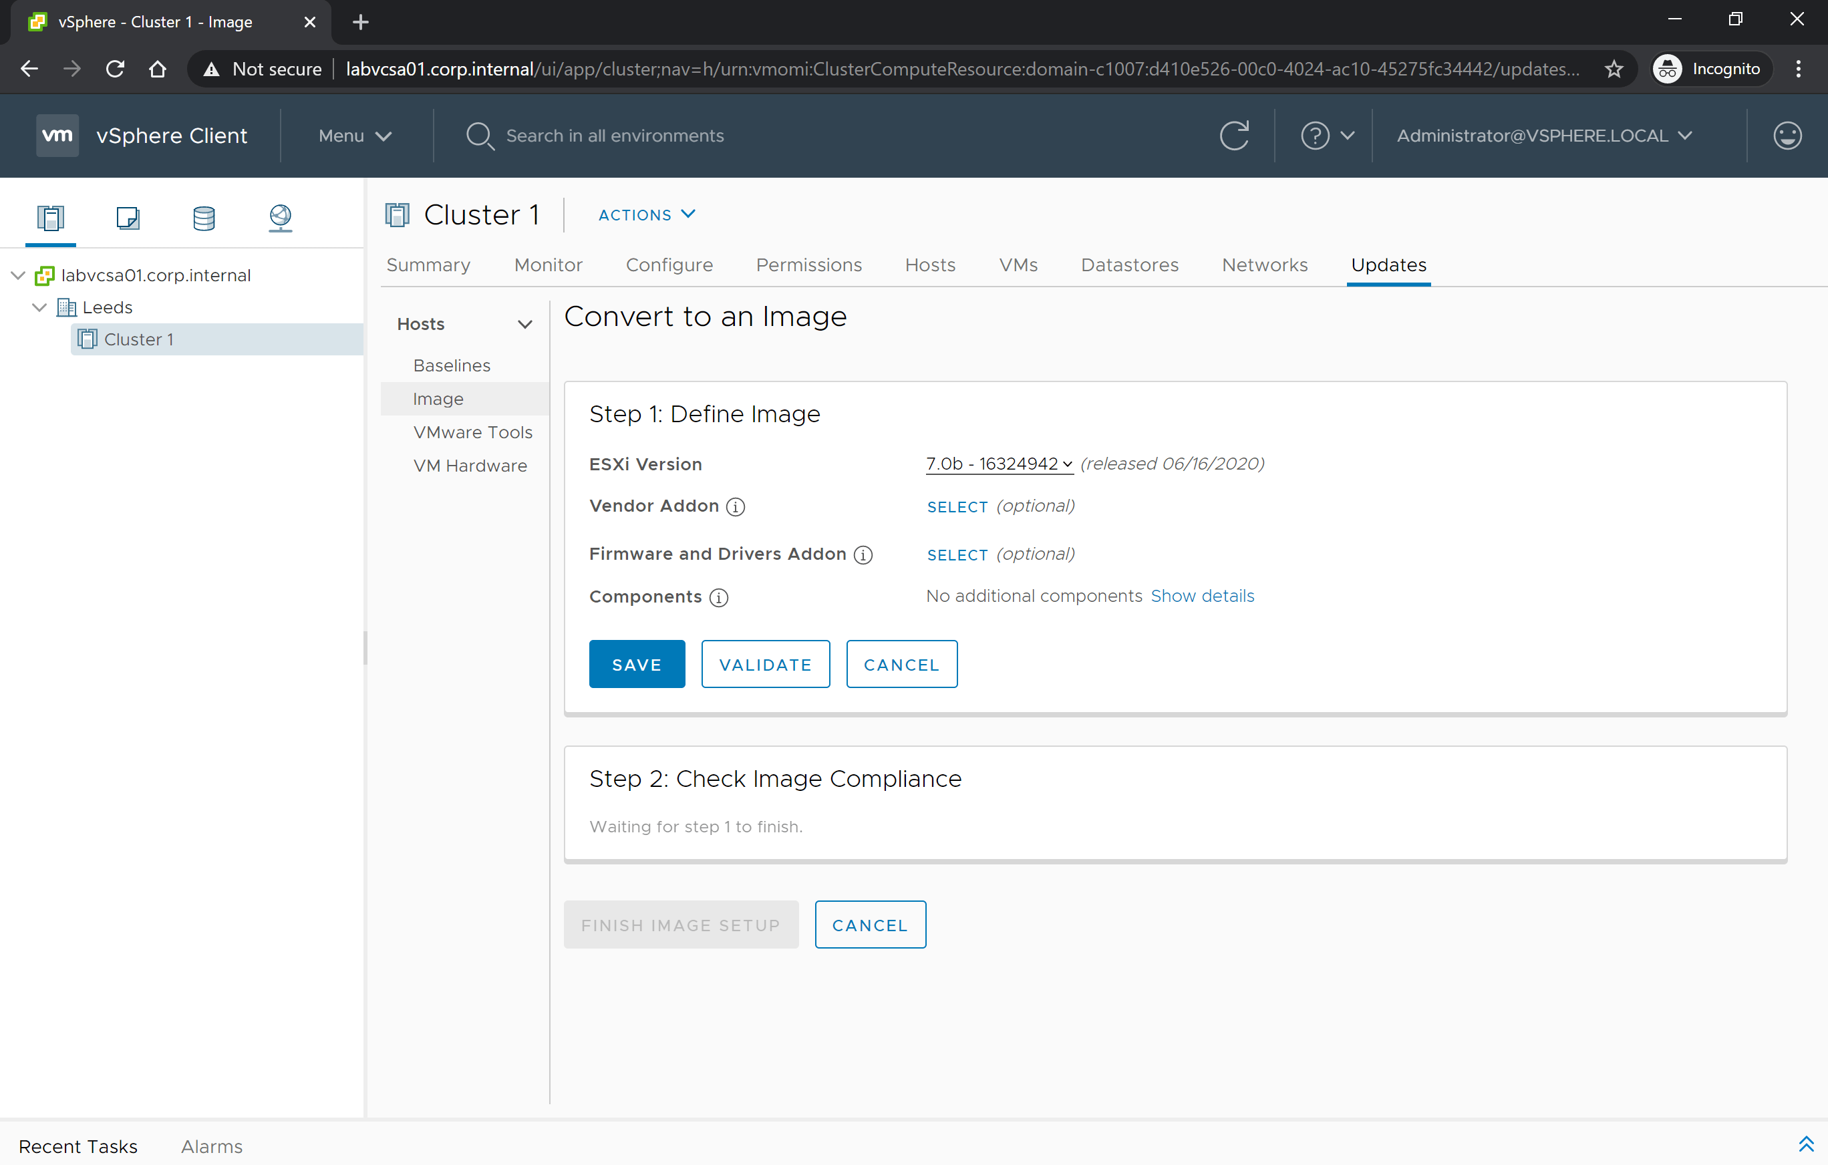Show Firmware and Drivers Addon info icon
The width and height of the screenshot is (1828, 1165).
point(863,555)
